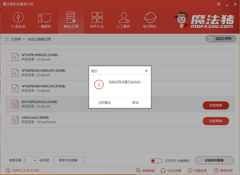
Task: Click 立即重启 to restart now
Action: (x=104, y=103)
